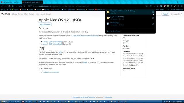184x103 pixels.
Task: Expand the toolbar overflow chevron
Action: click(x=178, y=6)
